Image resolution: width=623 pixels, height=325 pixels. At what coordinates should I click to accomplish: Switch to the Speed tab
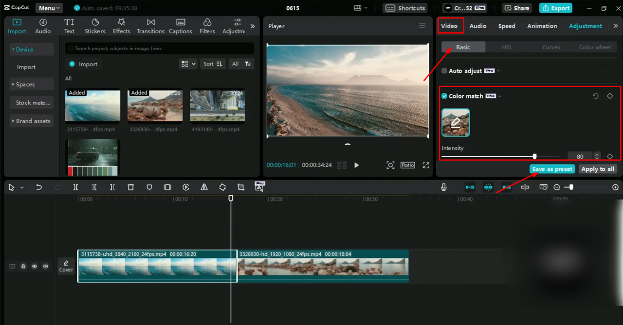pos(507,26)
